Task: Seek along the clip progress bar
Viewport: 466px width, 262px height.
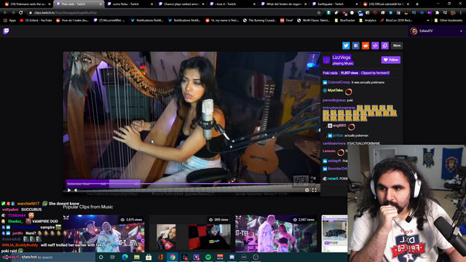Action: (191, 184)
